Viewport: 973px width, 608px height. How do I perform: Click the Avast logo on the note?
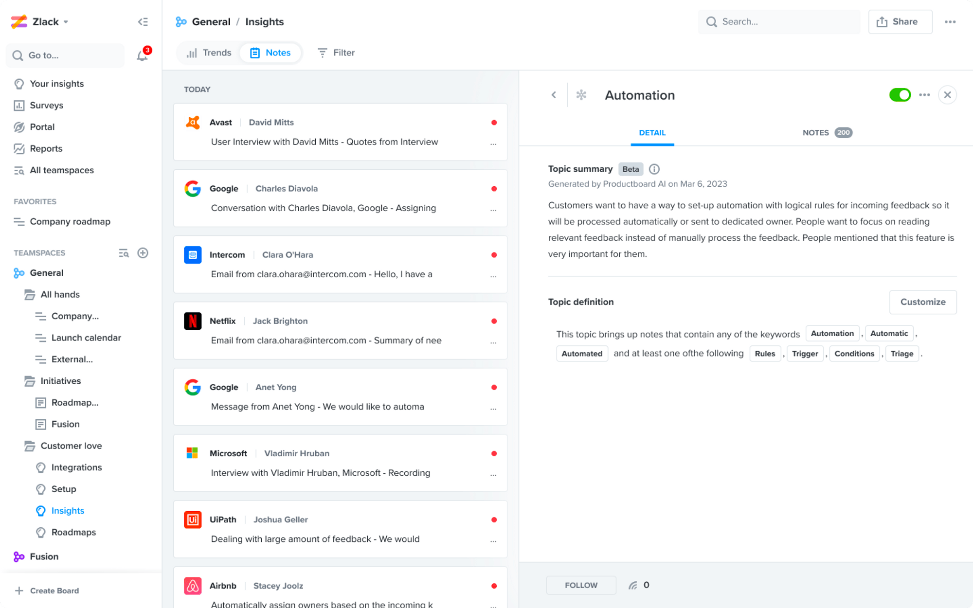pos(193,123)
